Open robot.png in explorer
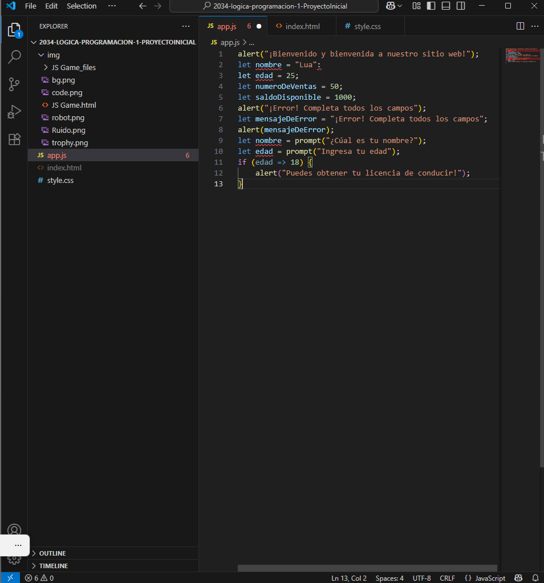 coord(113,117)
